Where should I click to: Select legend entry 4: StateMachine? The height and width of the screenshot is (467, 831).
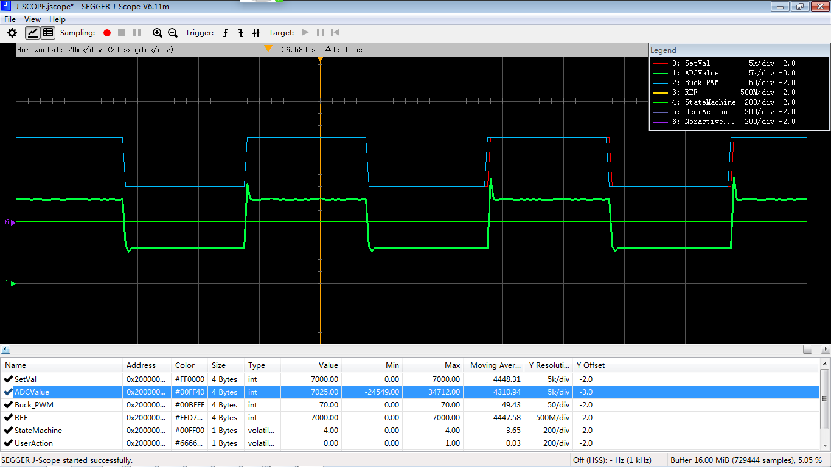coord(724,102)
